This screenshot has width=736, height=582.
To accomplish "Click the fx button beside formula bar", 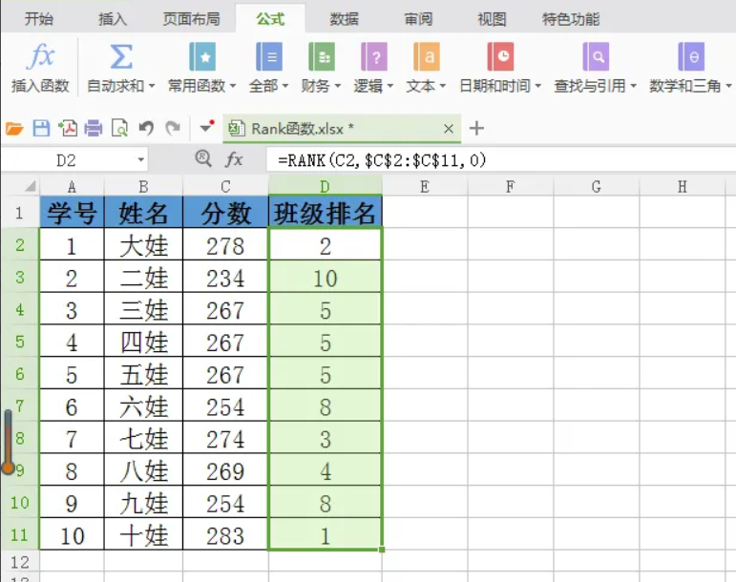I will click(x=234, y=159).
